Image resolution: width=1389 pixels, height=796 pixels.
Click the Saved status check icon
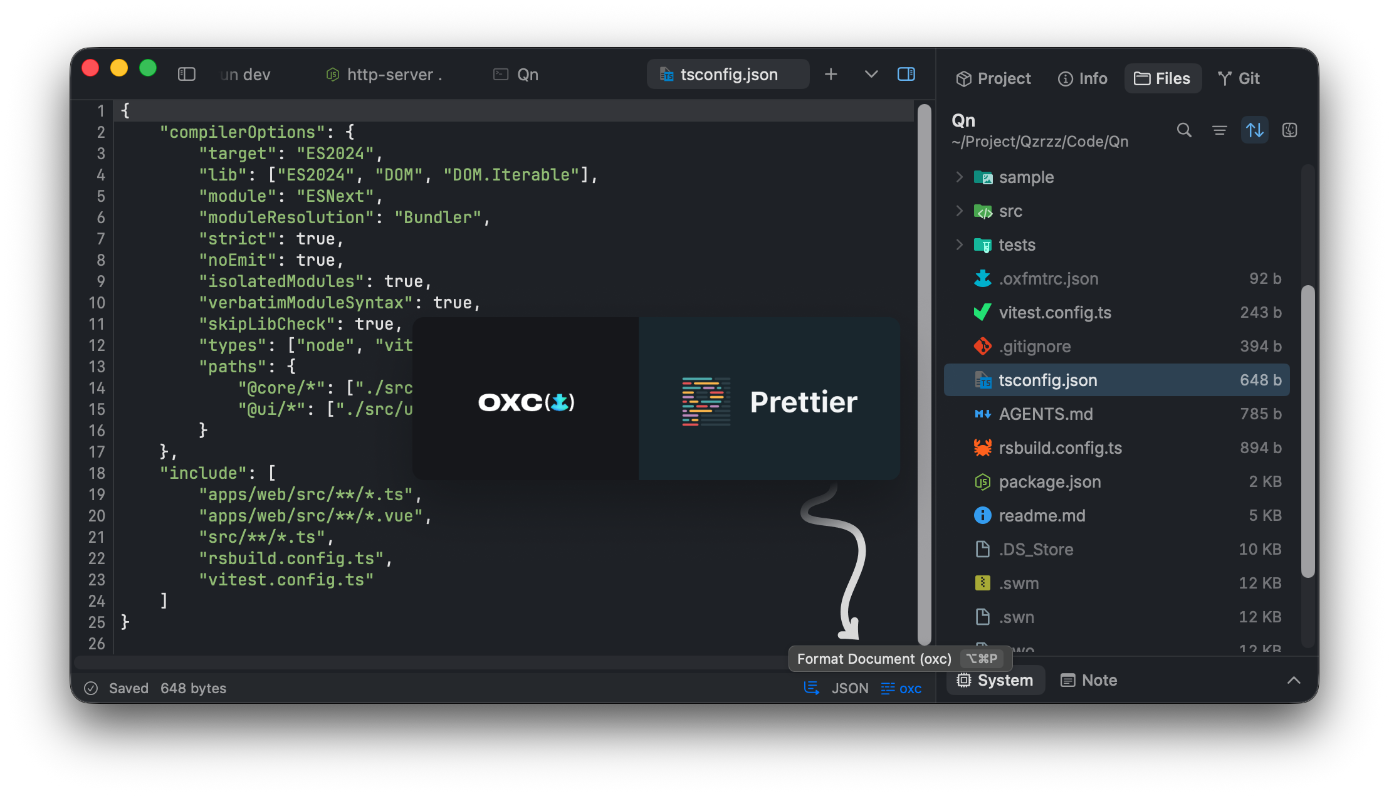click(x=91, y=688)
